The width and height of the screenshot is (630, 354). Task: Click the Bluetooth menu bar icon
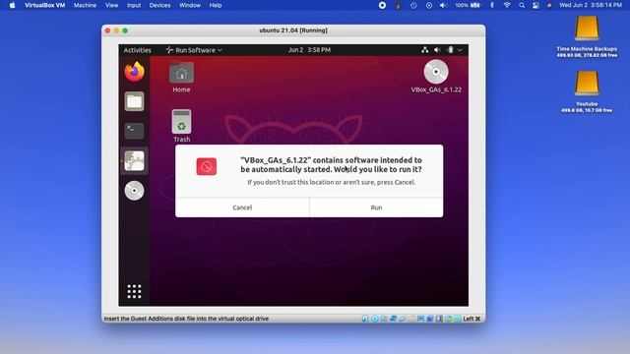492,5
